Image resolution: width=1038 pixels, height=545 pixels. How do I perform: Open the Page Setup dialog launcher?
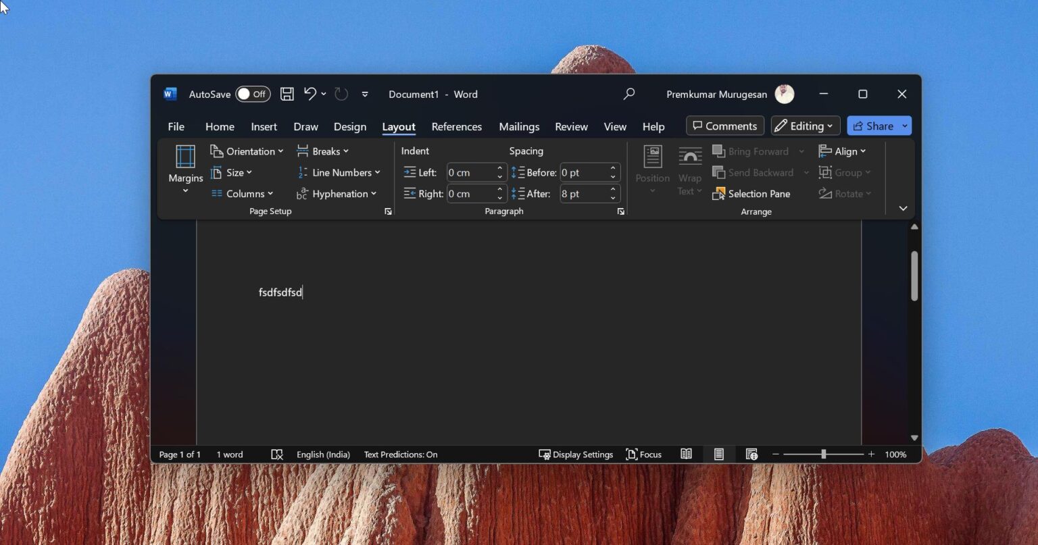point(388,211)
